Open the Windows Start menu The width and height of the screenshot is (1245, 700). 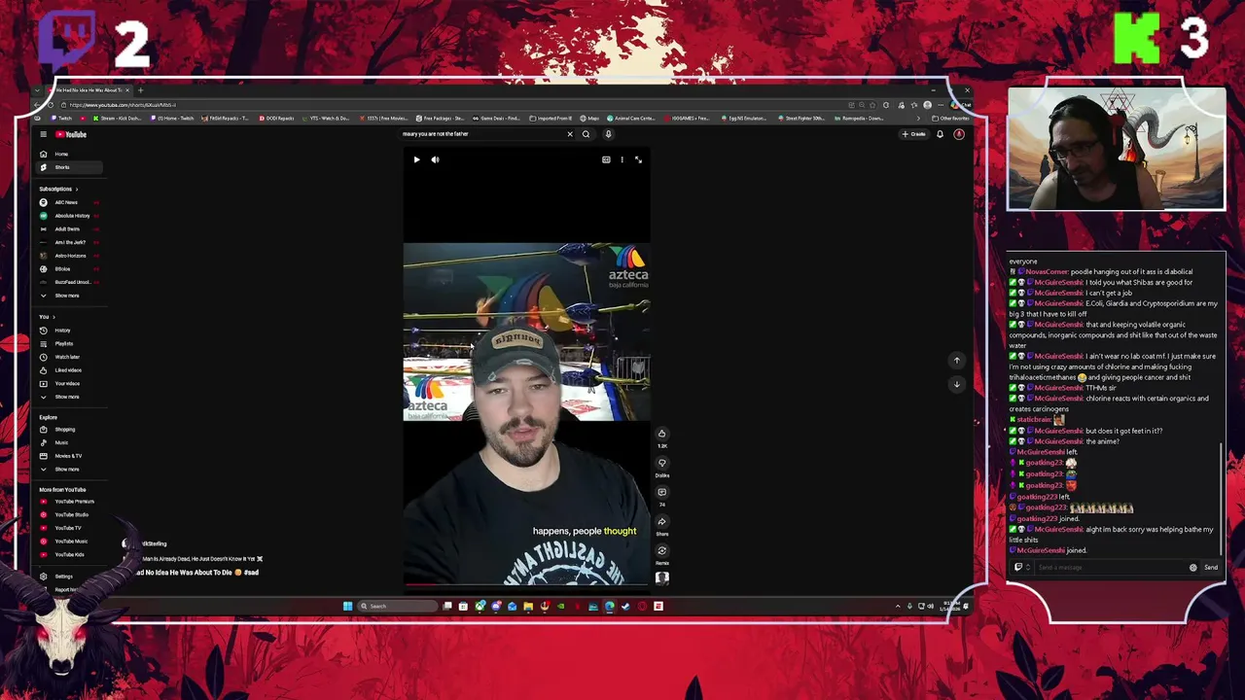[347, 607]
